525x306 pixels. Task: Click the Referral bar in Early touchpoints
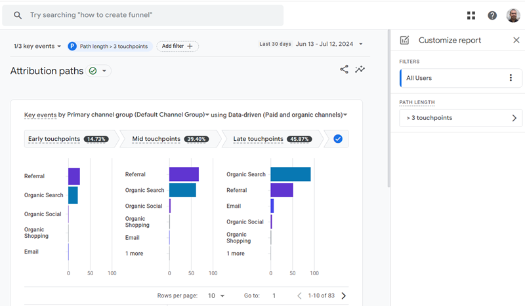pos(74,176)
